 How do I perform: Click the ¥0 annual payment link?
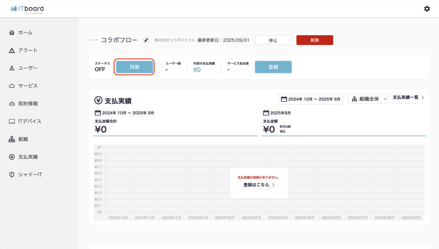197,69
